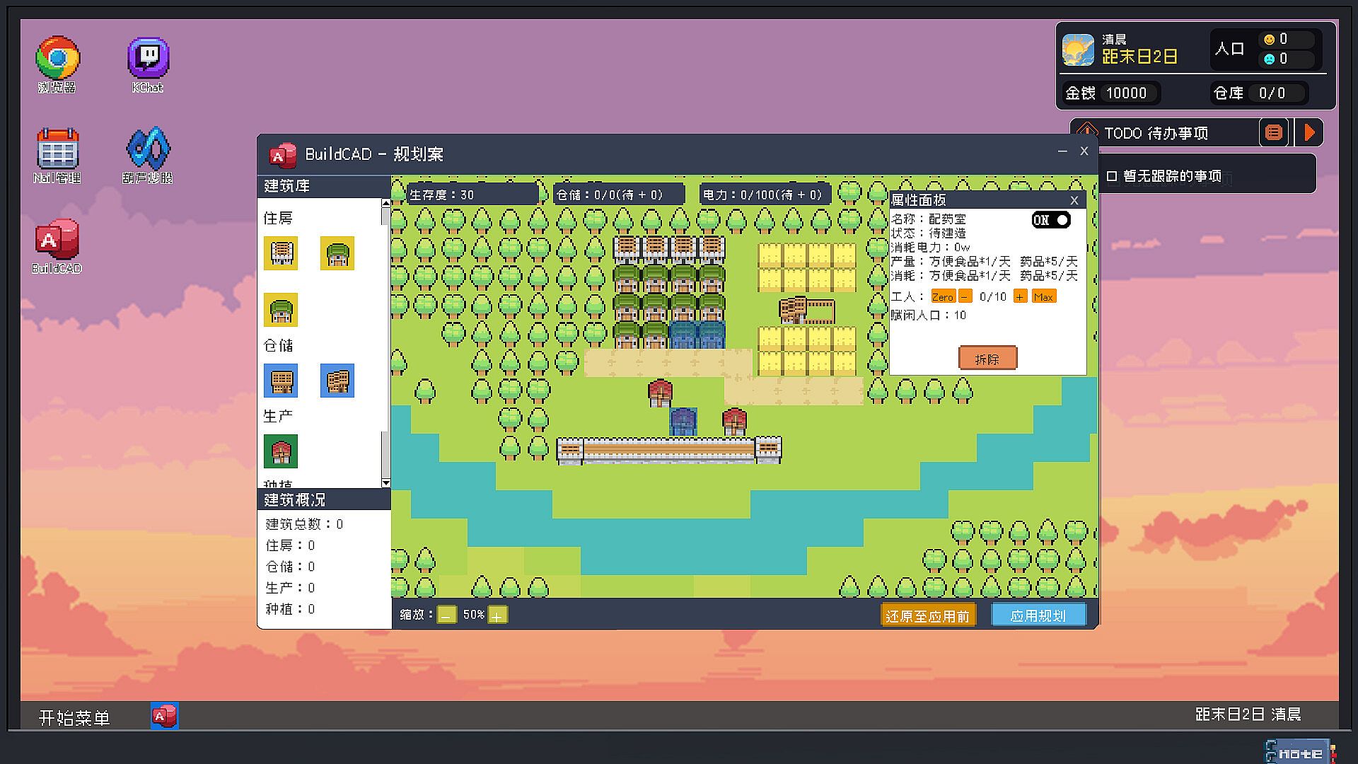Click the 拆除 demolish button
Screen dimensions: 1358x764
click(x=987, y=359)
